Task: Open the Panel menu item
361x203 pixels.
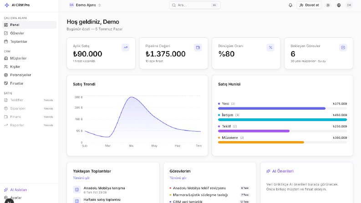Action: coord(29,25)
